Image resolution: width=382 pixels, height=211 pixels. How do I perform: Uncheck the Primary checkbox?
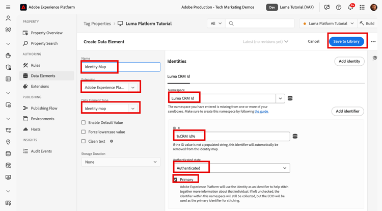pos(175,179)
